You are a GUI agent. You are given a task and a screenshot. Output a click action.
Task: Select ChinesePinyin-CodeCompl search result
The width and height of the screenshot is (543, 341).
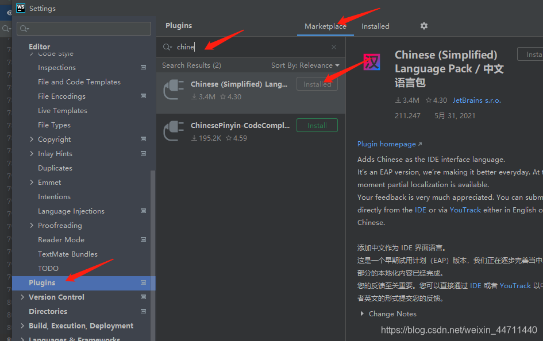pyautogui.click(x=251, y=134)
